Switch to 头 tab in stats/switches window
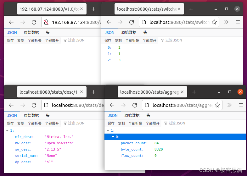The height and width of the screenshot is (176, 247). click(x=145, y=33)
